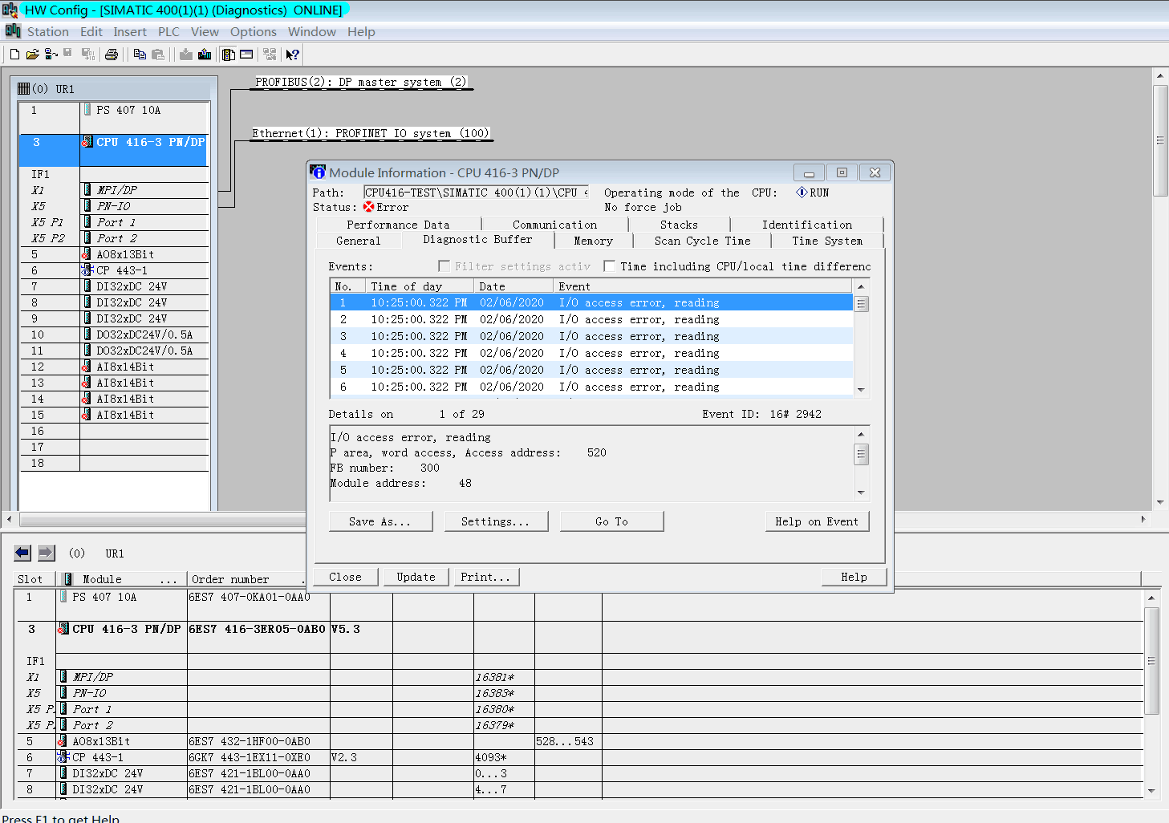This screenshot has height=823, width=1169.
Task: Click the Print toolbar icon
Action: [x=112, y=55]
